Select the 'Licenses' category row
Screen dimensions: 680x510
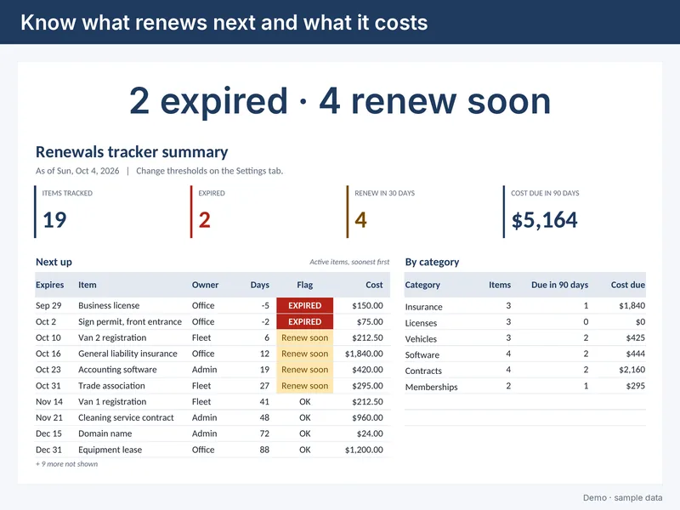[525, 322]
